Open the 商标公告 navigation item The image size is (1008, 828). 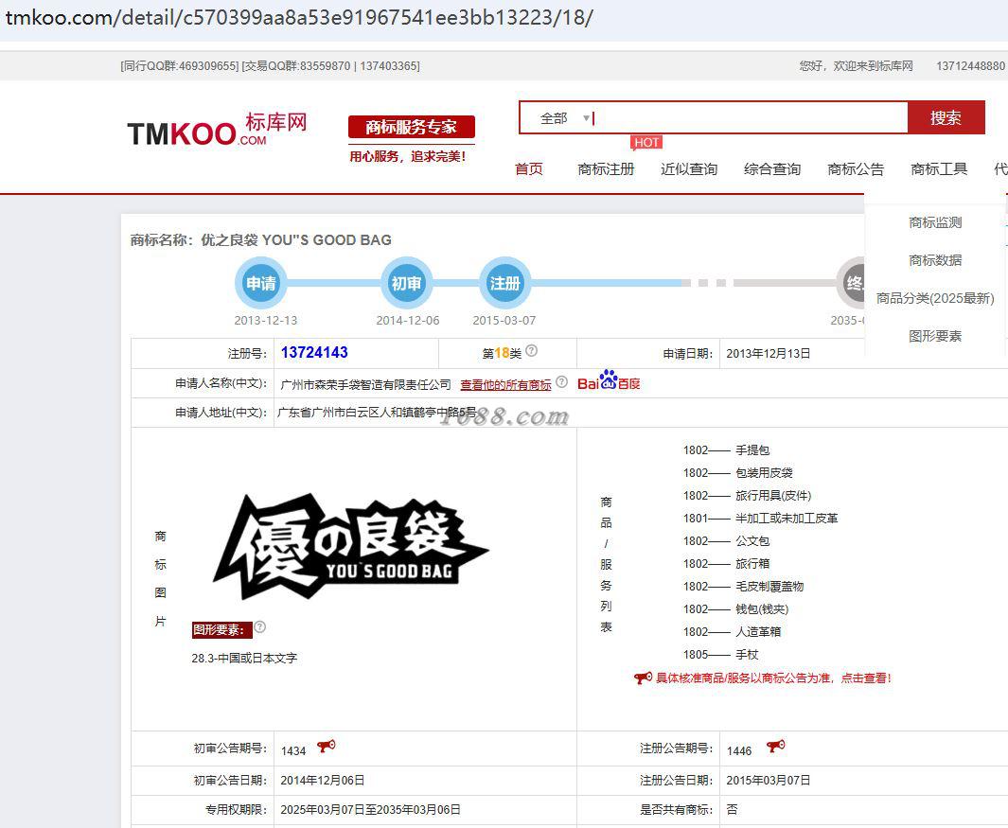856,169
